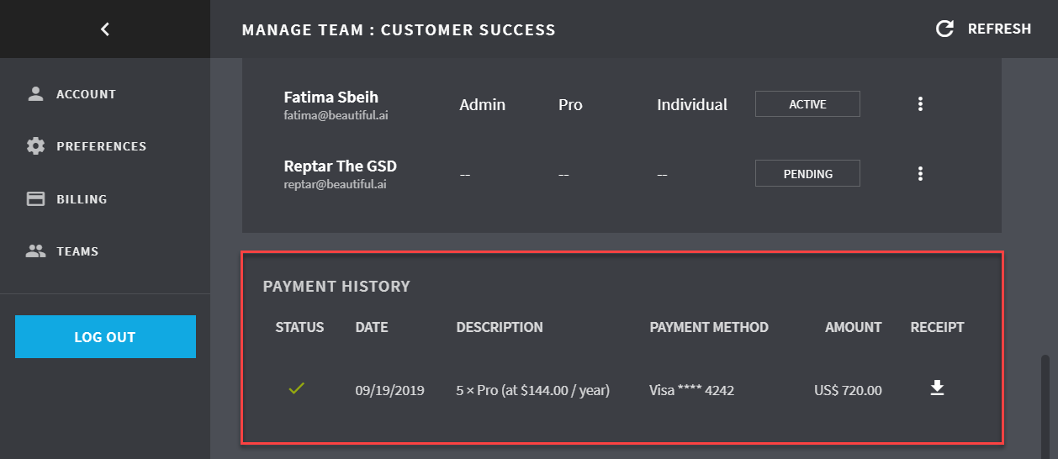Click the Teams people icon
The image size is (1058, 459).
click(35, 251)
